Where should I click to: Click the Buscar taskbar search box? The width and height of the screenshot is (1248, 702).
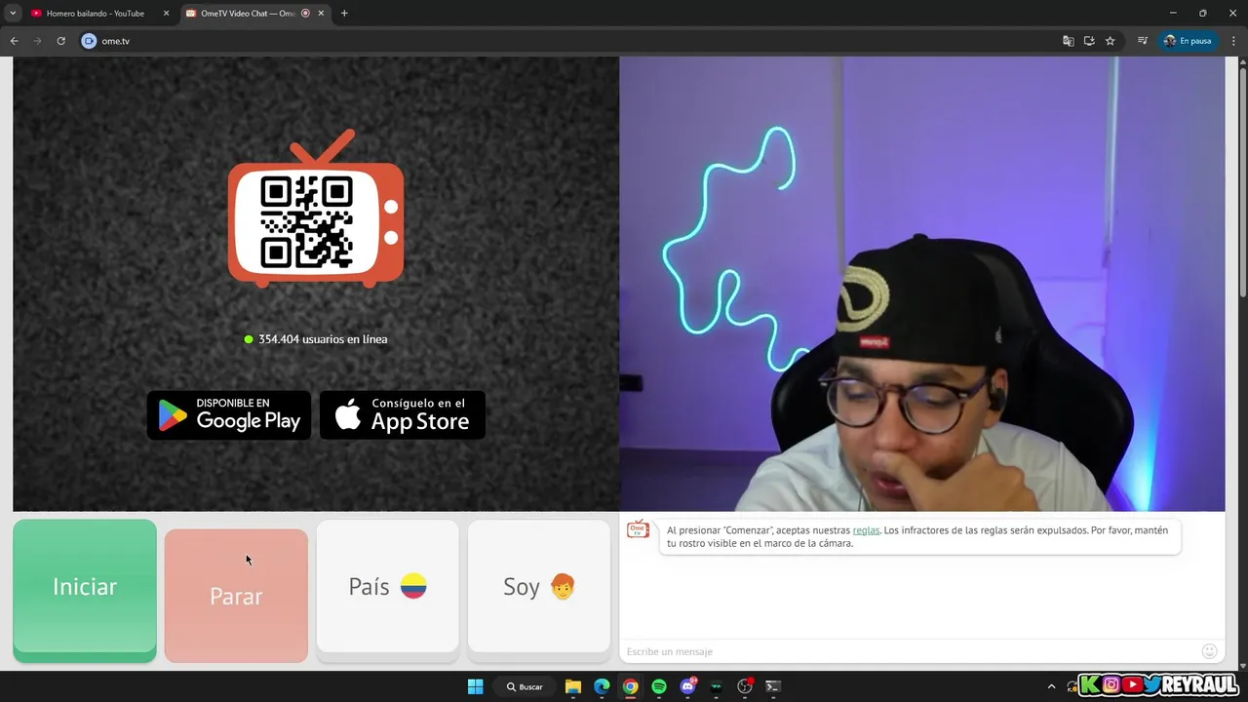pos(524,686)
